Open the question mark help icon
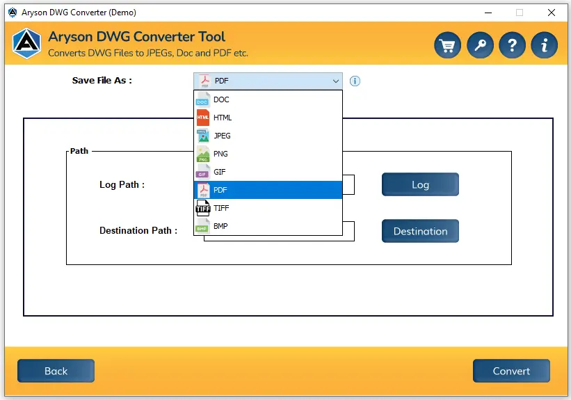 click(512, 45)
